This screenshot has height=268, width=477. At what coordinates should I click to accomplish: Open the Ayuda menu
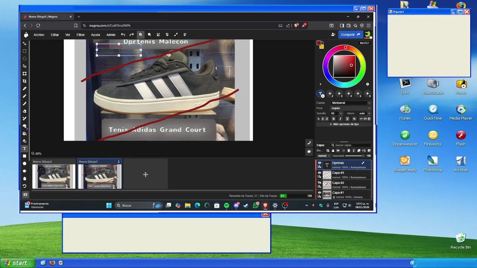[95, 35]
